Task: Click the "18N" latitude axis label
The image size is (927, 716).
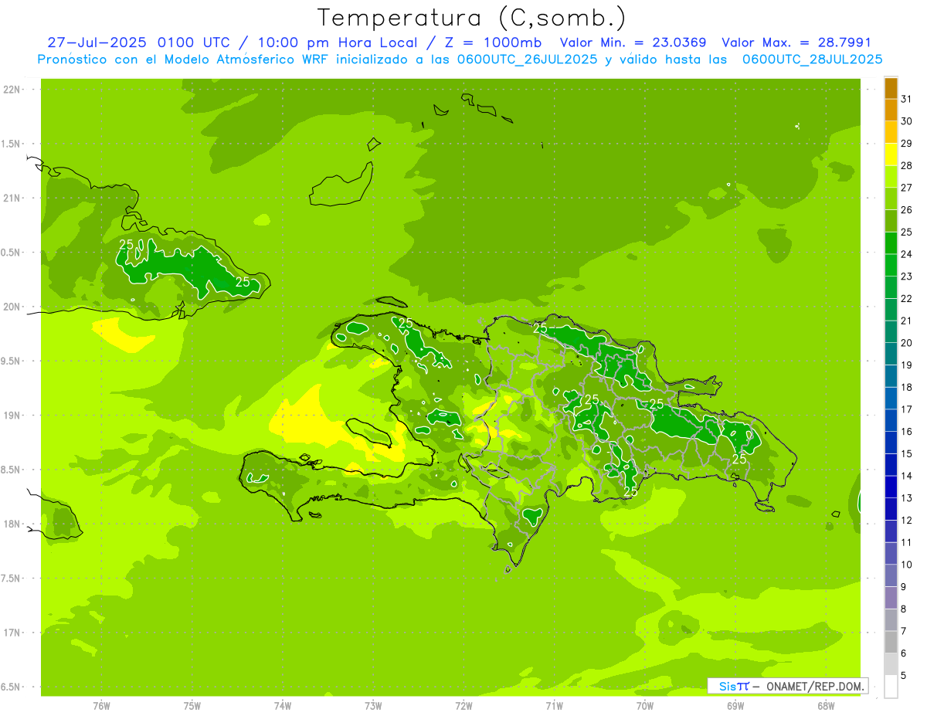Action: (x=12, y=524)
